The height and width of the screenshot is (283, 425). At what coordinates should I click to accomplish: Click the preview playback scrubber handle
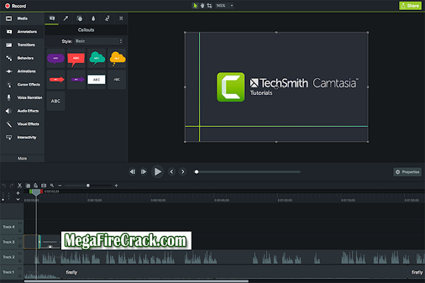click(196, 171)
